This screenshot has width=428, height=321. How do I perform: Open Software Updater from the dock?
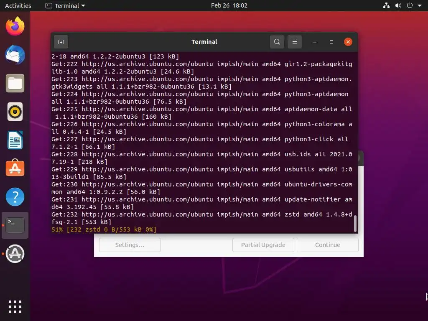point(15,254)
